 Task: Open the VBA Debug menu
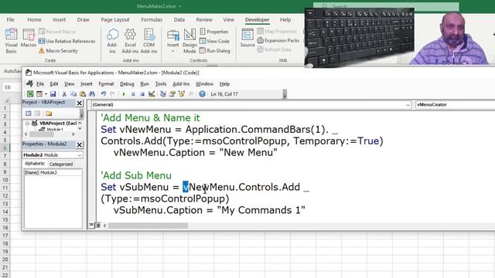pyautogui.click(x=127, y=84)
